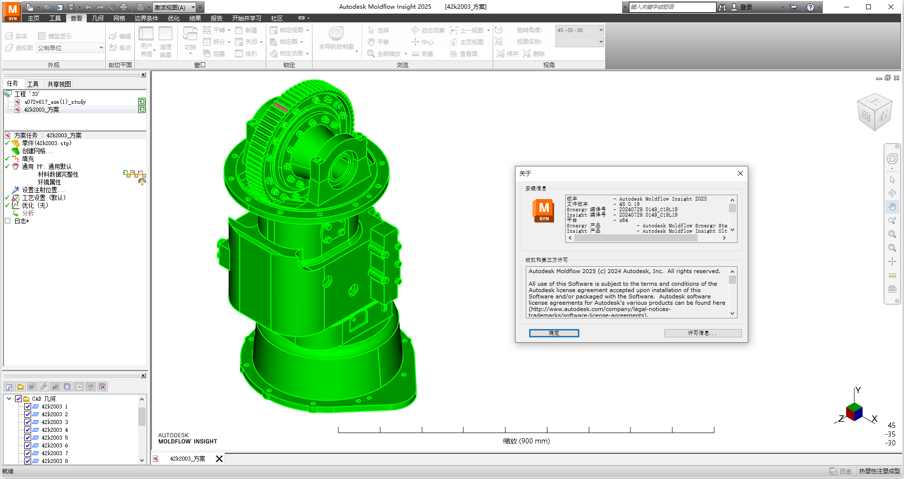Uncheck the 42k2003 3 layer checkbox

[x=28, y=422]
